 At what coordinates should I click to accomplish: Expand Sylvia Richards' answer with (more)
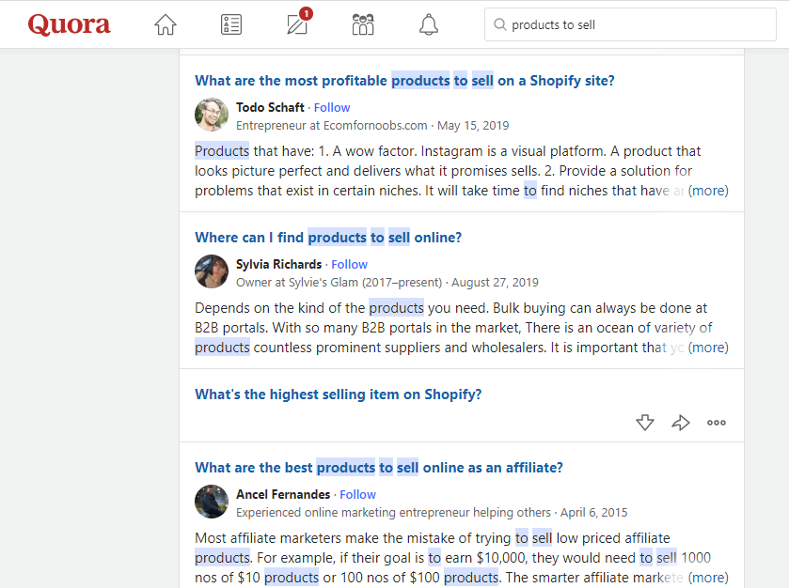[x=708, y=348]
